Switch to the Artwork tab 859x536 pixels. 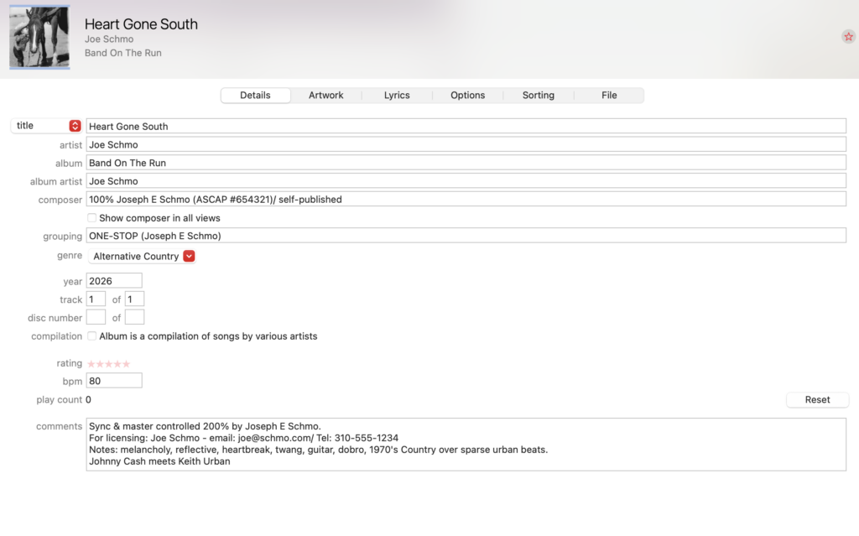325,96
